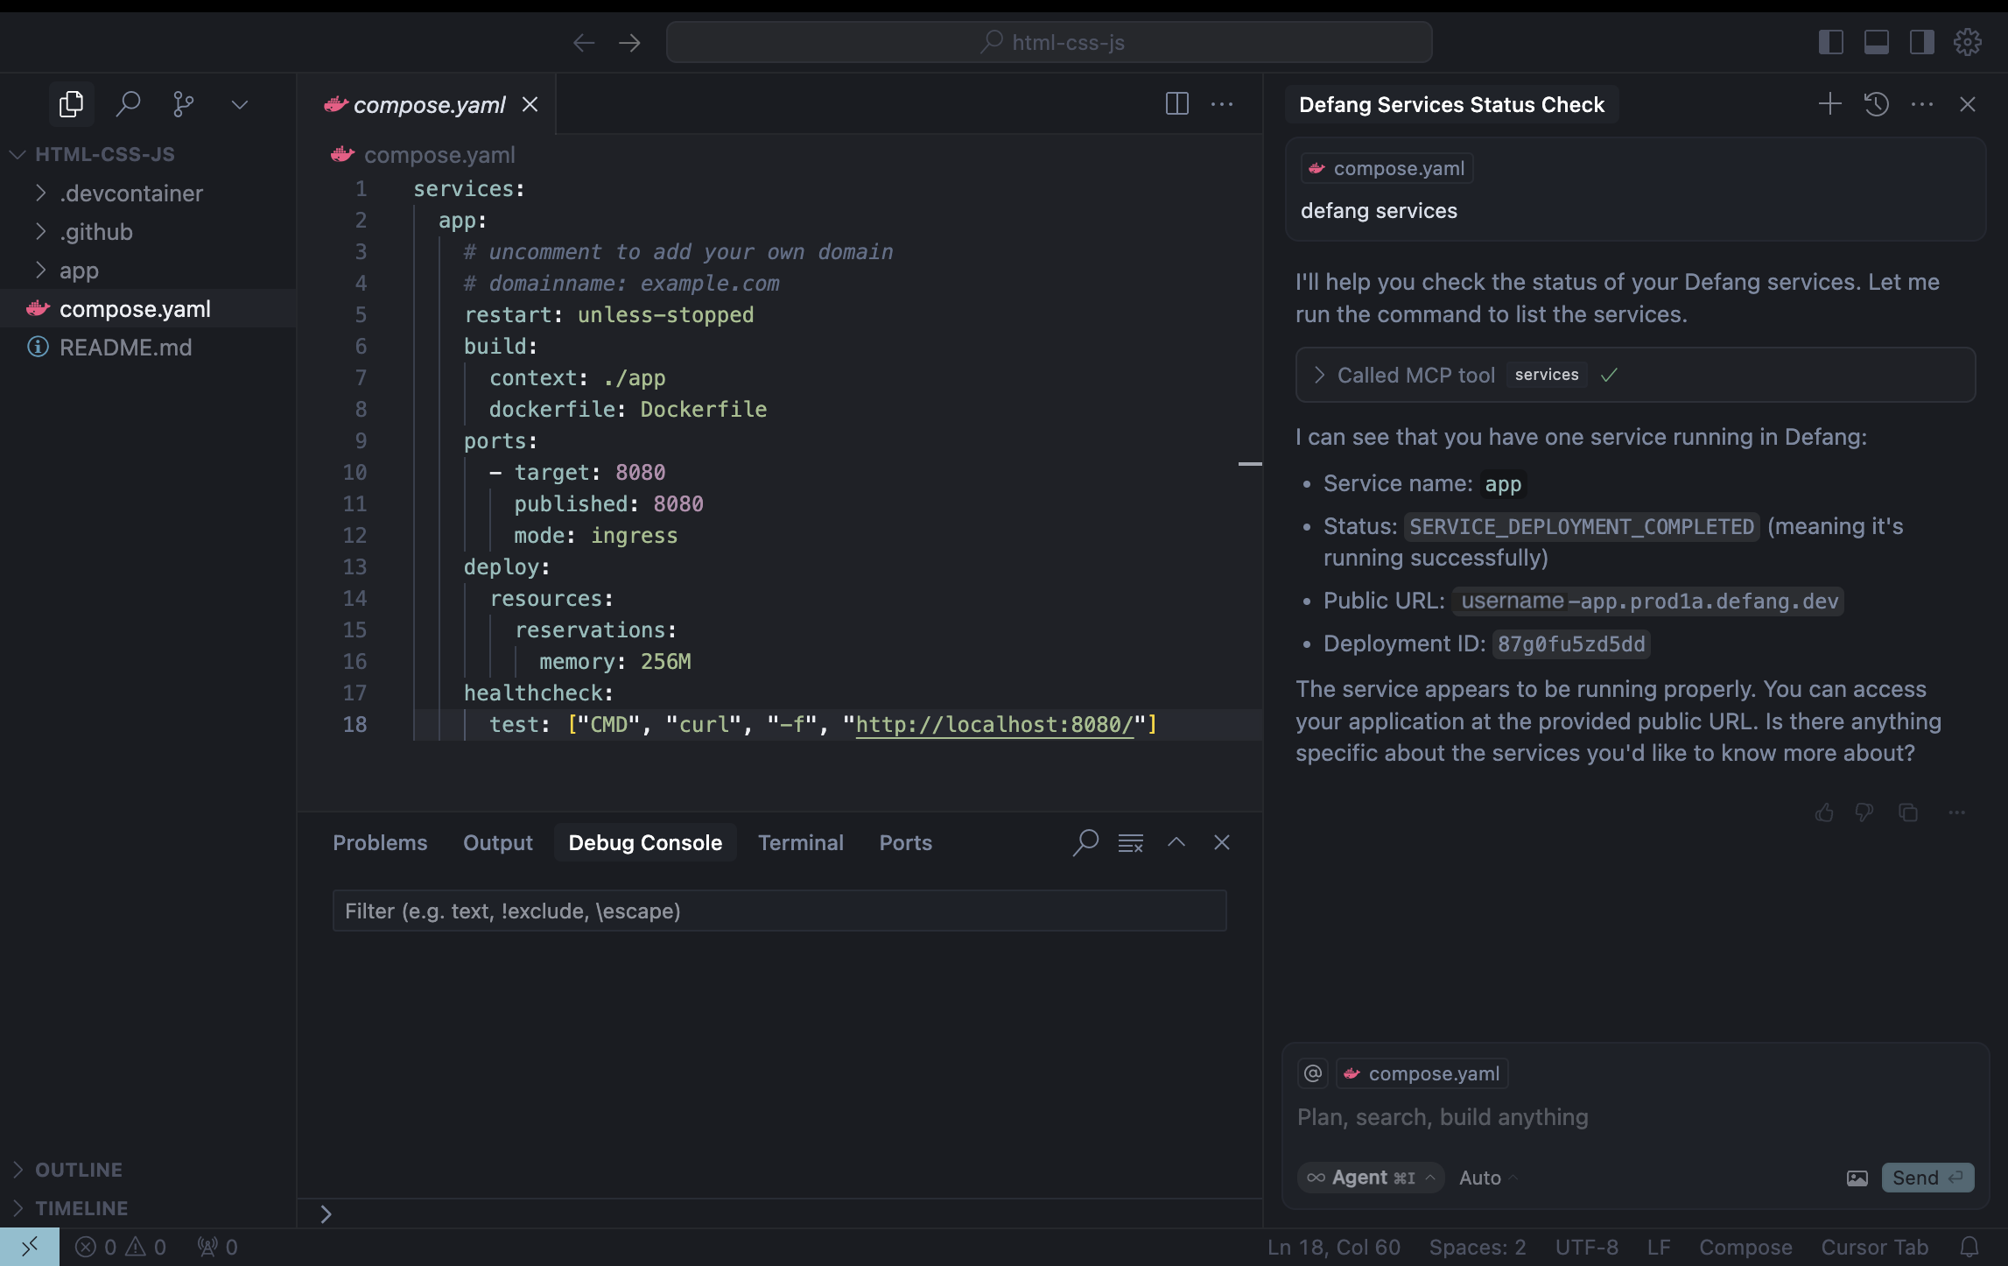Viewport: 2008px width, 1266px height.
Task: Open chat panel more options ellipsis
Action: tap(1921, 104)
